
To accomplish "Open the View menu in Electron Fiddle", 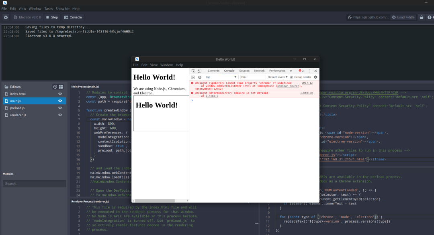I will 23,8.
